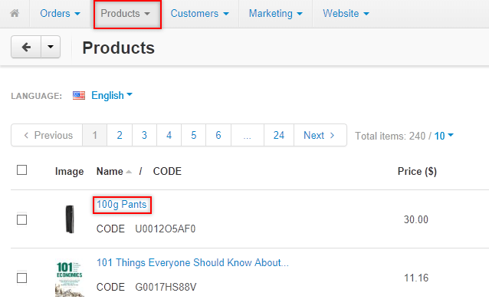Open the 100g Pants product thumbnail

pyautogui.click(x=70, y=219)
